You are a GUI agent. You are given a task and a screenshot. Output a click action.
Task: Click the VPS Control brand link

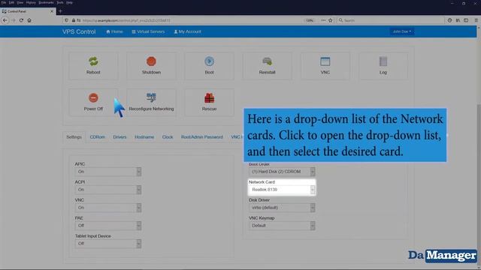(79, 31)
